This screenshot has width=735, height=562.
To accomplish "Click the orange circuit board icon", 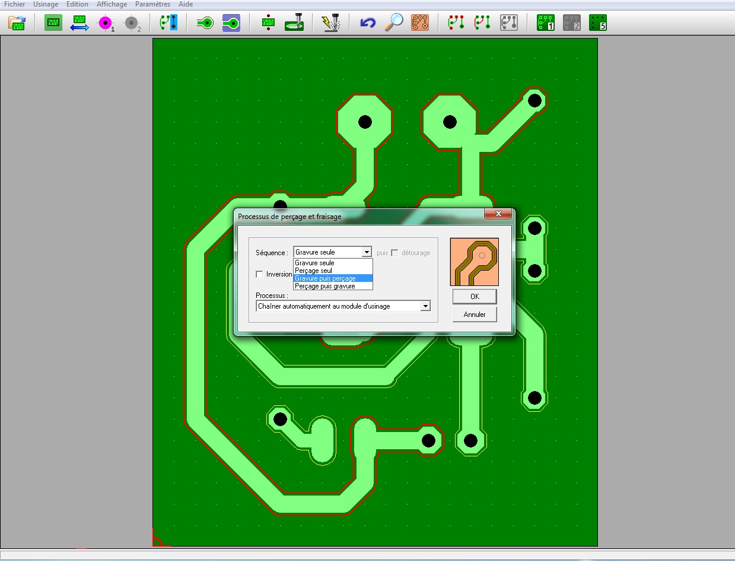I will click(420, 23).
